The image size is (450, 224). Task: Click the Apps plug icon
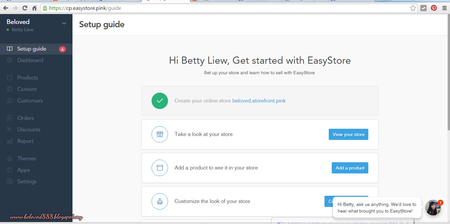(x=10, y=170)
